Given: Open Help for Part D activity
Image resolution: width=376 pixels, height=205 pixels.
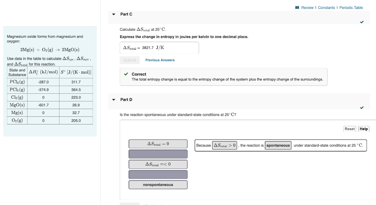Looking at the screenshot, I should click(364, 129).
